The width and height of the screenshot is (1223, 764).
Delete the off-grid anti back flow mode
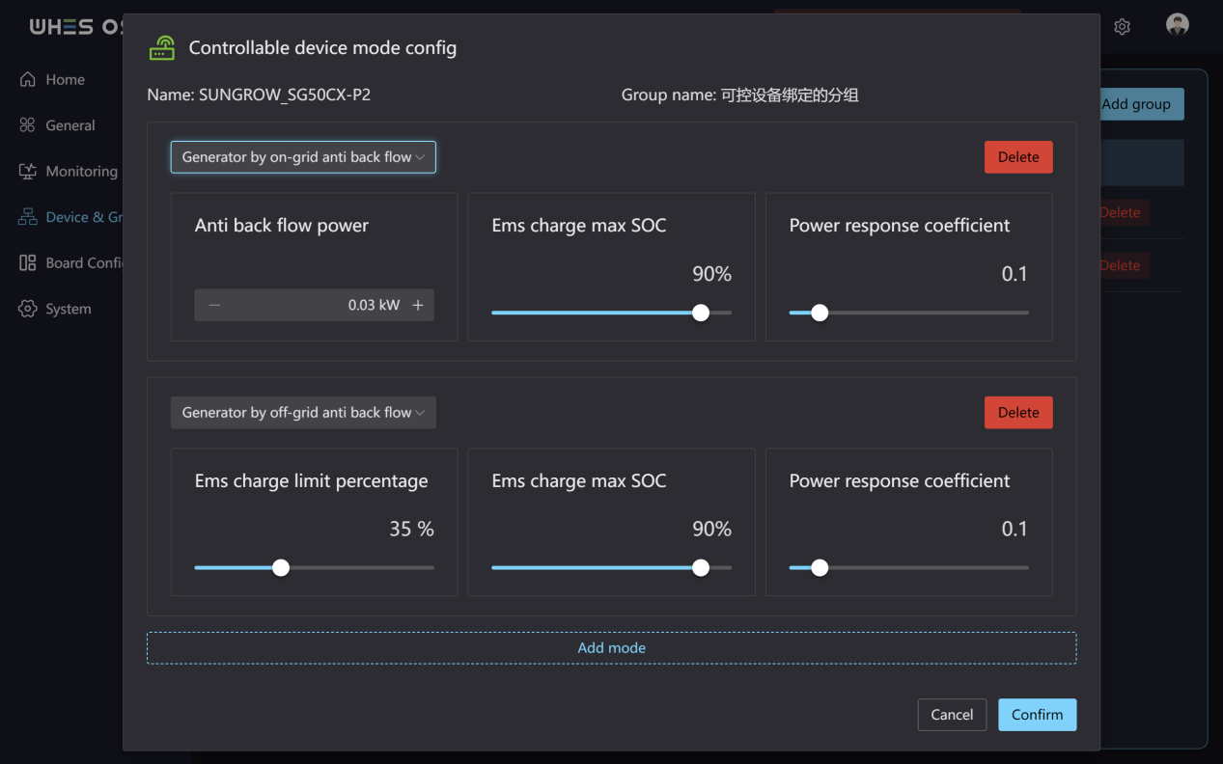pos(1018,412)
